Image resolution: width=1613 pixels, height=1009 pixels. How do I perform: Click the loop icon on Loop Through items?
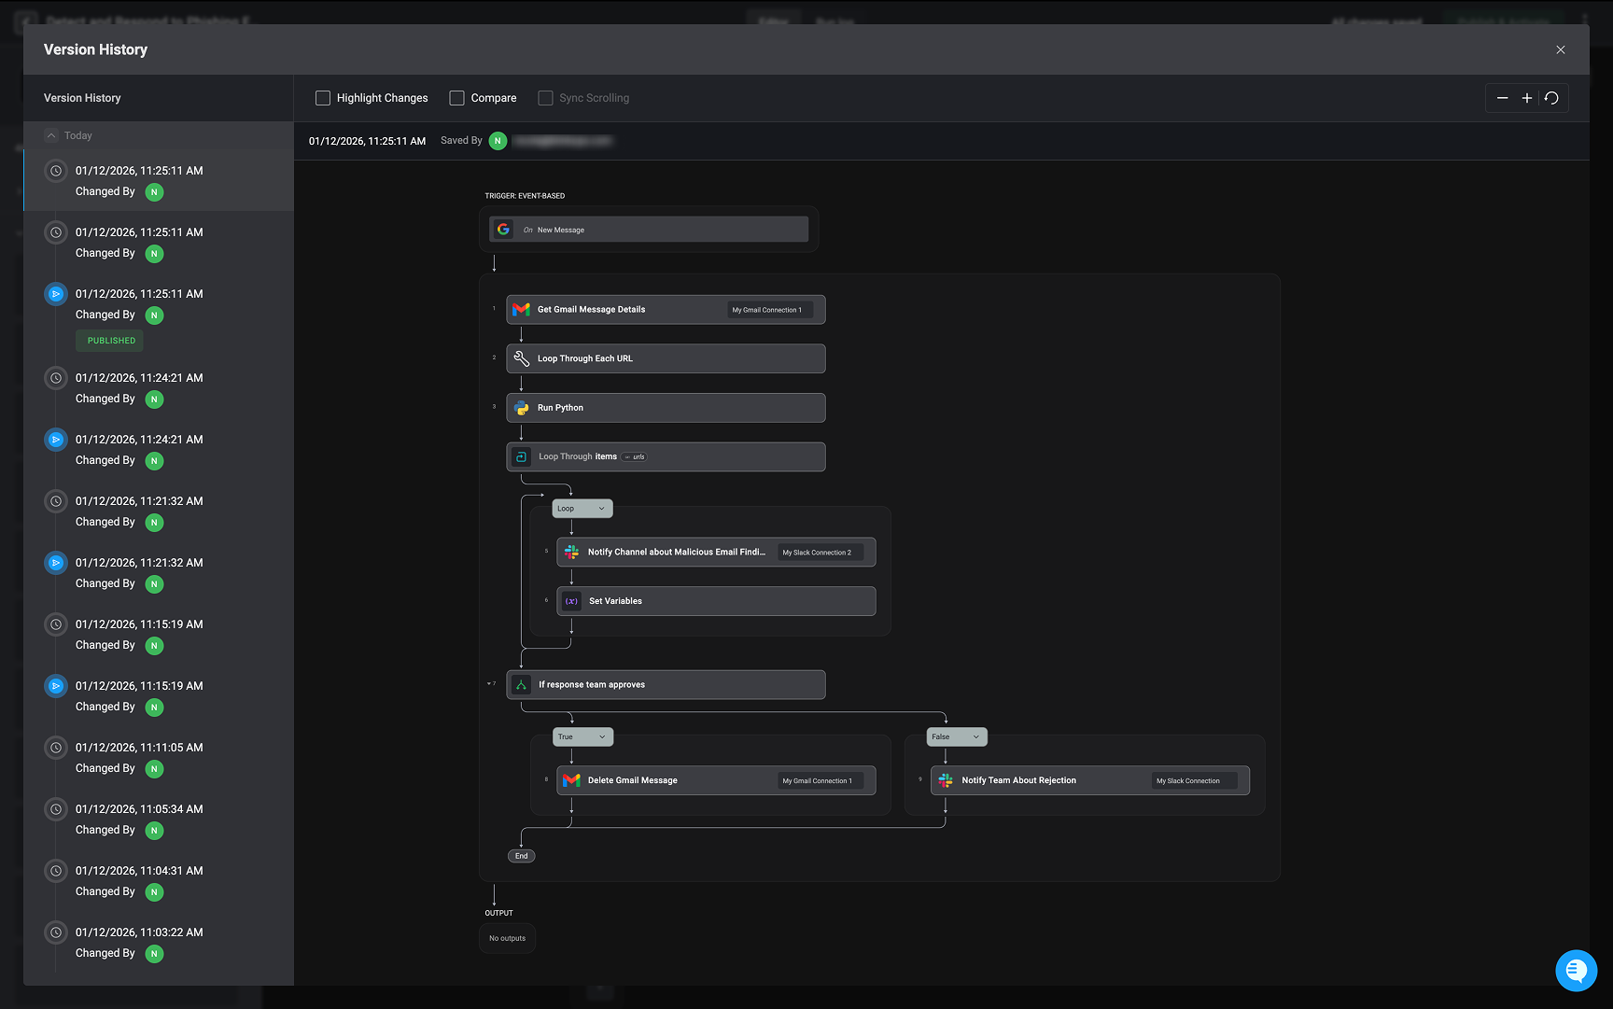[522, 456]
